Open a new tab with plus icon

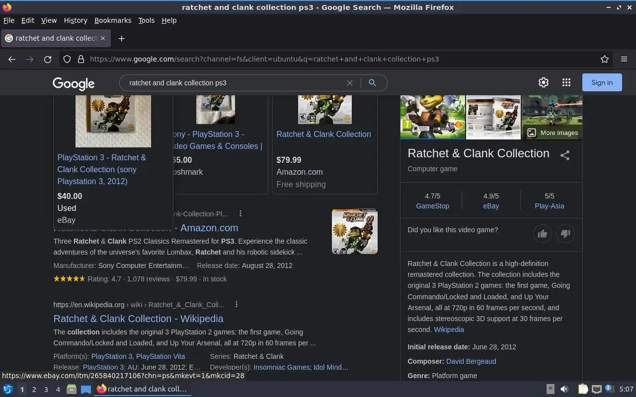tap(121, 38)
